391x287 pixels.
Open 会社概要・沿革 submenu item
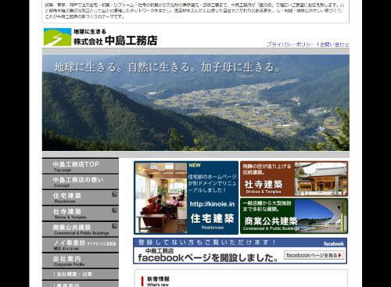[81, 274]
